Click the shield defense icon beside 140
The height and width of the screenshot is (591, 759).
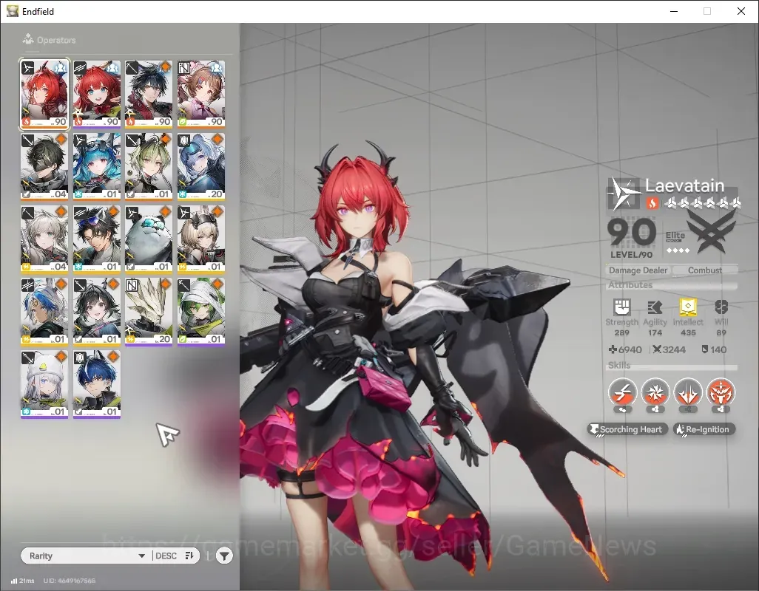(x=705, y=349)
